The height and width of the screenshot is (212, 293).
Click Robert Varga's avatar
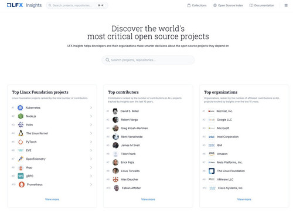pyautogui.click(x=115, y=120)
